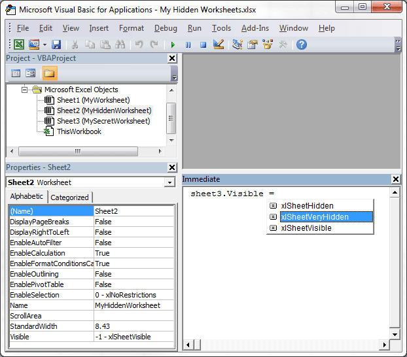407x357 pixels.
Task: Click the Visible property value xlSheetVisible
Action: pos(133,337)
